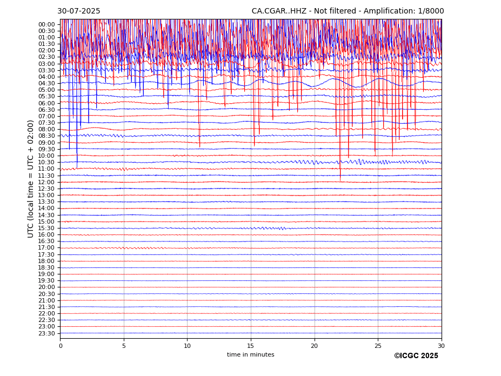Click the 00:30 time row label
This screenshot has height=376, width=501.
[x=46, y=31]
